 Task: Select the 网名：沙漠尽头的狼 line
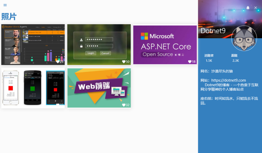(x=217, y=71)
